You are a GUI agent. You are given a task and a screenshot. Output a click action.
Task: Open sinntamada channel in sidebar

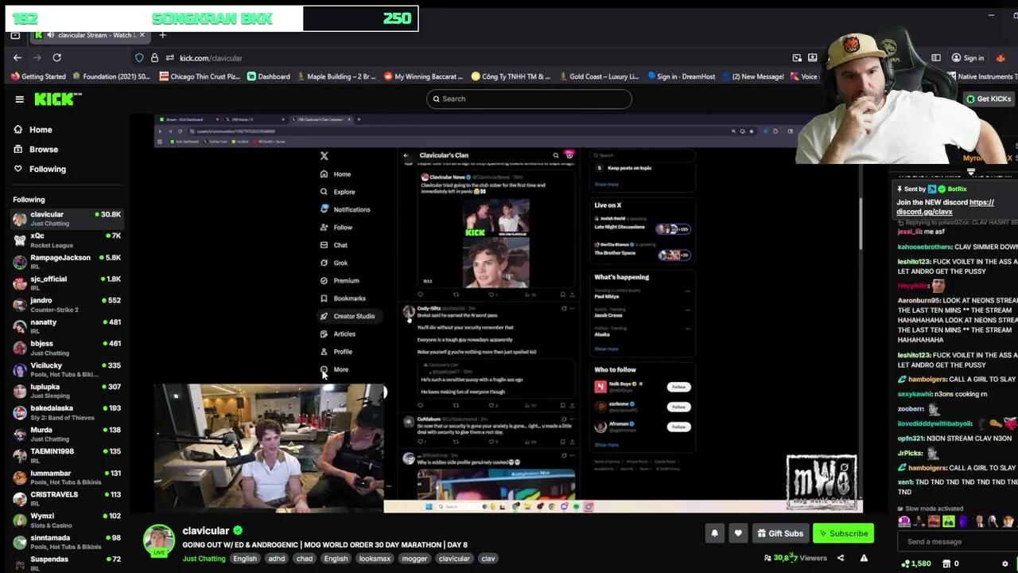point(67,541)
